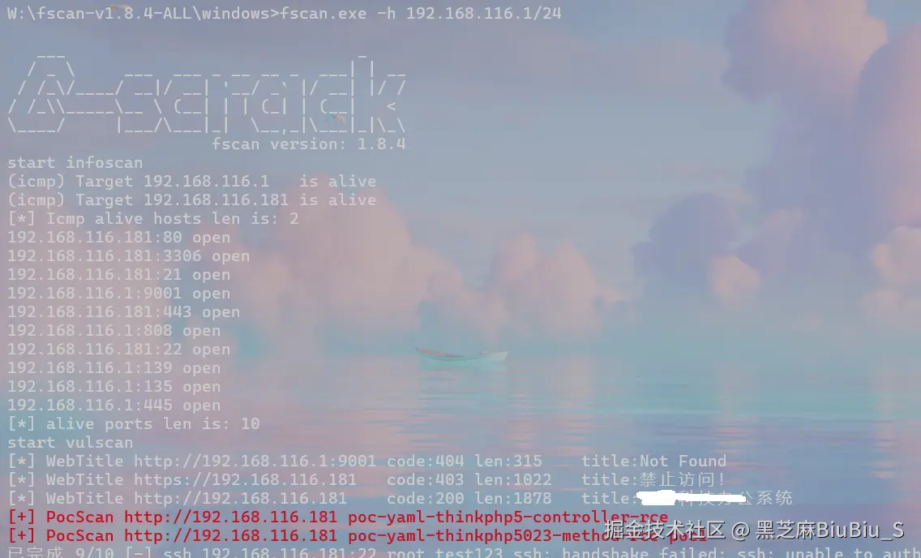The height and width of the screenshot is (558, 921).
Task: Click the 192.168.116.181:3306 open entry
Action: 129,256
